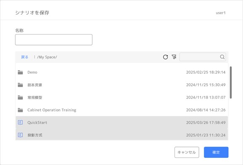
Task: Select the 投影方式 scenario name
Action: [35, 135]
